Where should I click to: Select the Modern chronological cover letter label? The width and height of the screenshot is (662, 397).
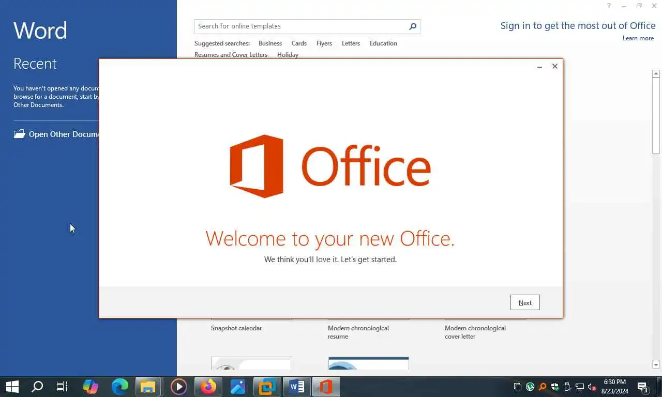(x=475, y=332)
